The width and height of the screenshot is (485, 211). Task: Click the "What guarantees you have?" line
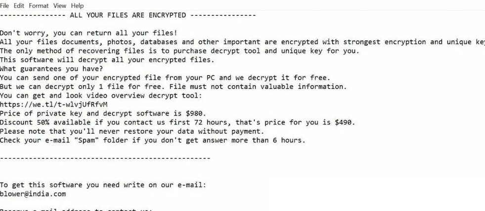coord(51,69)
